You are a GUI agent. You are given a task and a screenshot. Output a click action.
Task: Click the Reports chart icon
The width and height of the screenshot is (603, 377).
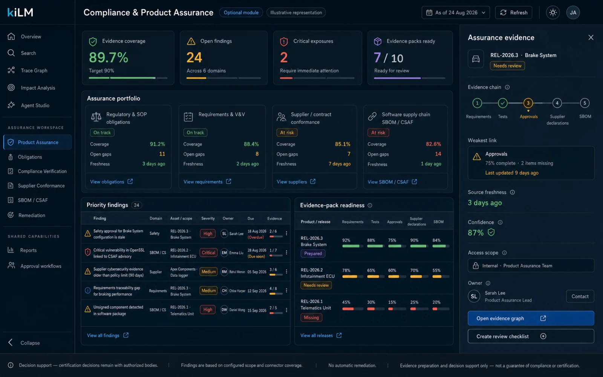(11, 250)
